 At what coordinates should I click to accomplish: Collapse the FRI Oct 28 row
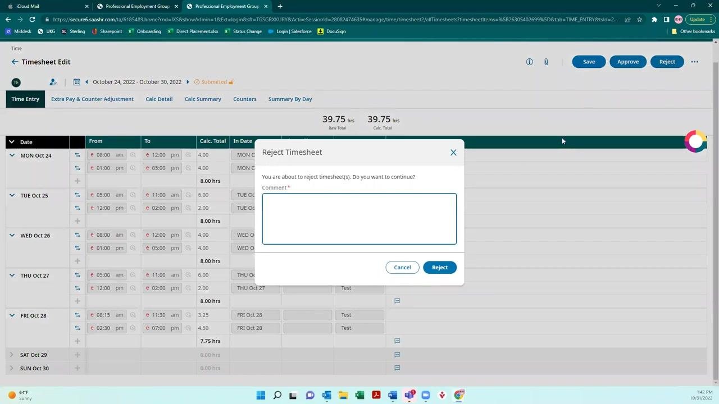[x=12, y=315]
